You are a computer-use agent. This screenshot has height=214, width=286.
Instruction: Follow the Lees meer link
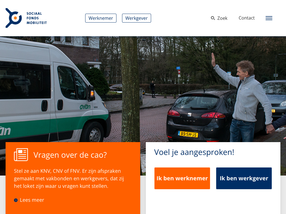(32, 200)
